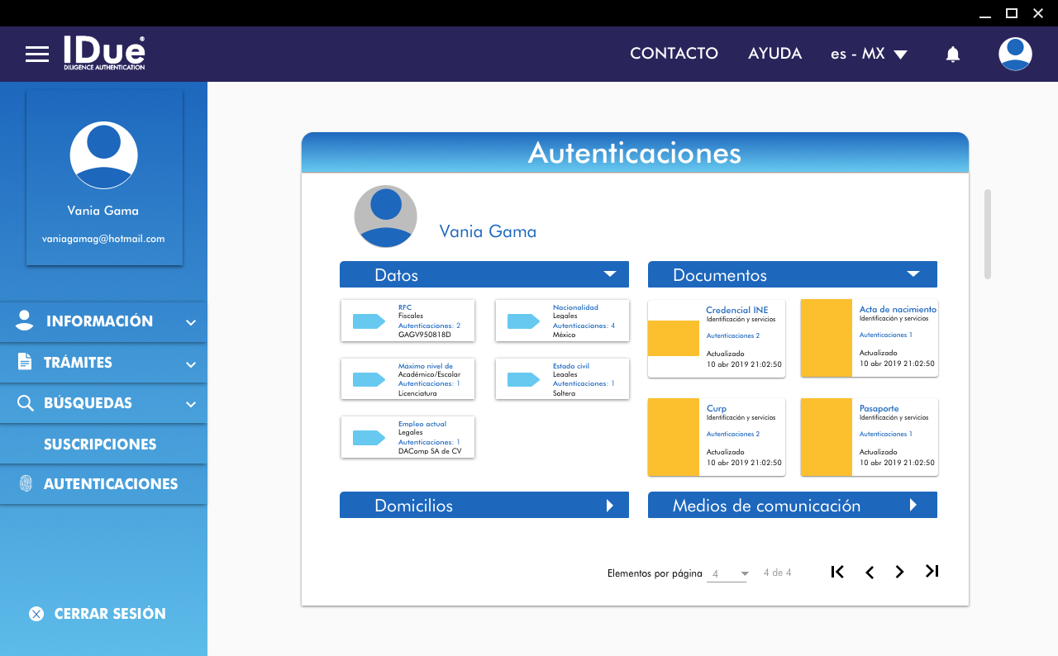Open the Pasaporte document thumbnail

827,437
